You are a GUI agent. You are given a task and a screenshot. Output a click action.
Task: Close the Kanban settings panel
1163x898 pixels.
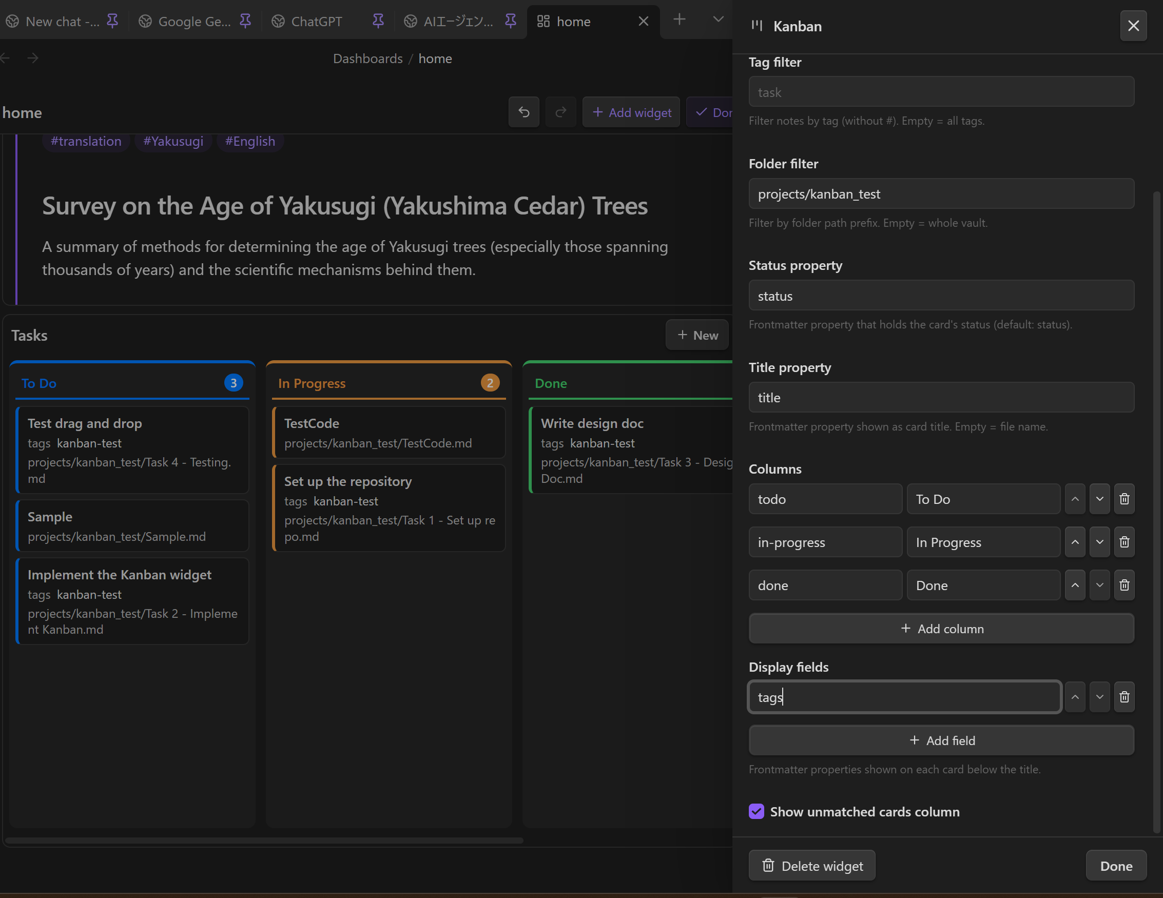[1133, 26]
